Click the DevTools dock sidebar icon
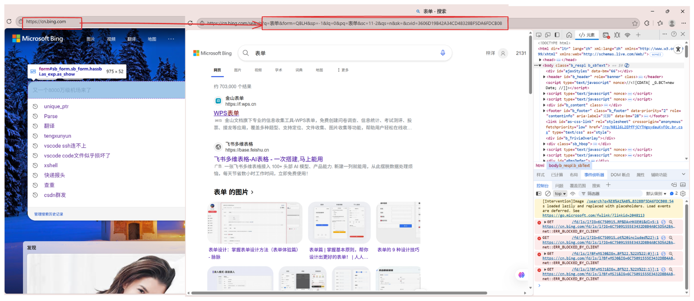Screen dimensions: 694x301 coord(557,35)
